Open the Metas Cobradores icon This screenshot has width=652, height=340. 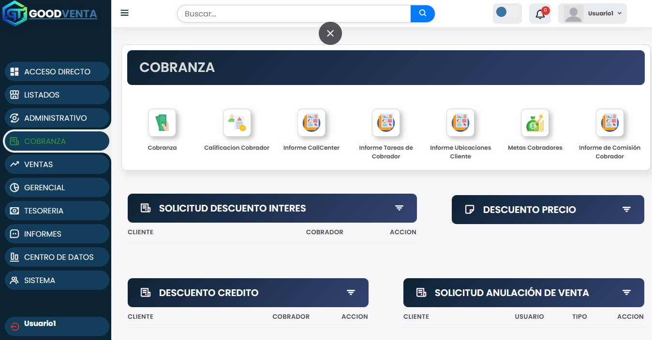point(535,123)
